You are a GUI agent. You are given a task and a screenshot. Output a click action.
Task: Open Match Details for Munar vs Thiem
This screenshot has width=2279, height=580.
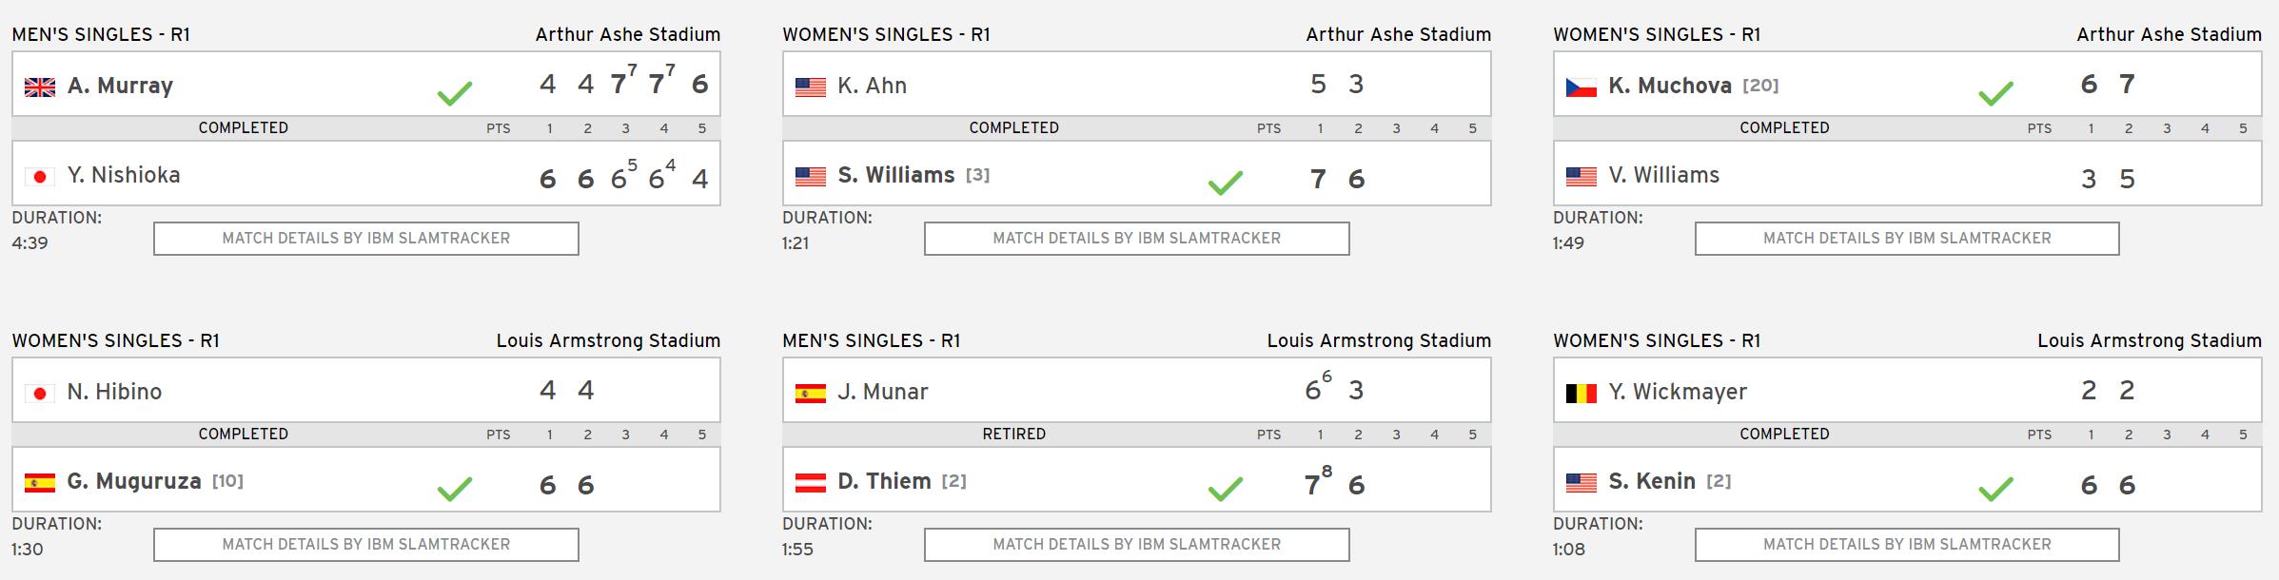1136,545
